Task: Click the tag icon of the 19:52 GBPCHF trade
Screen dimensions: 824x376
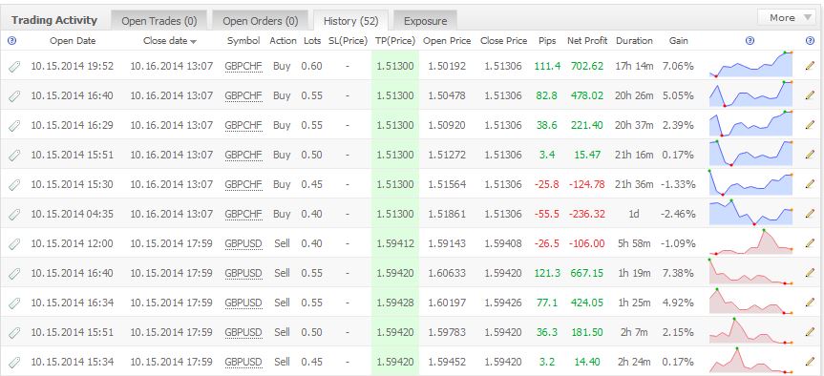Action: coord(14,66)
